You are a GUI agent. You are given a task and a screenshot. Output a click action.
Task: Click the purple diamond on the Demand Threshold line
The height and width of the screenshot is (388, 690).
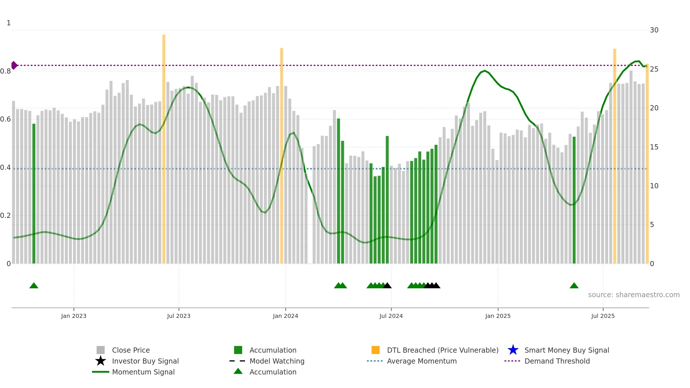pyautogui.click(x=14, y=65)
